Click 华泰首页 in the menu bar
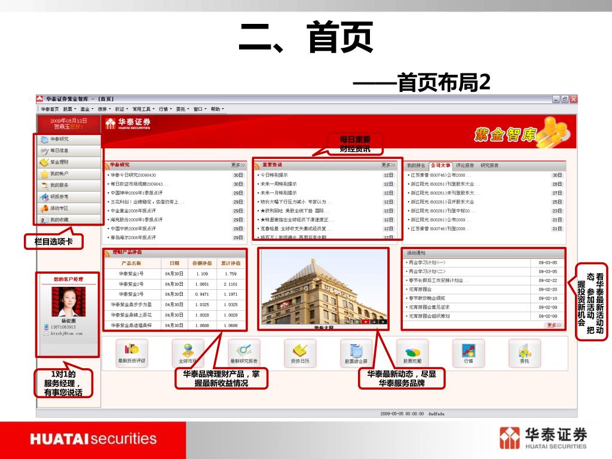The width and height of the screenshot is (612, 459). point(50,109)
